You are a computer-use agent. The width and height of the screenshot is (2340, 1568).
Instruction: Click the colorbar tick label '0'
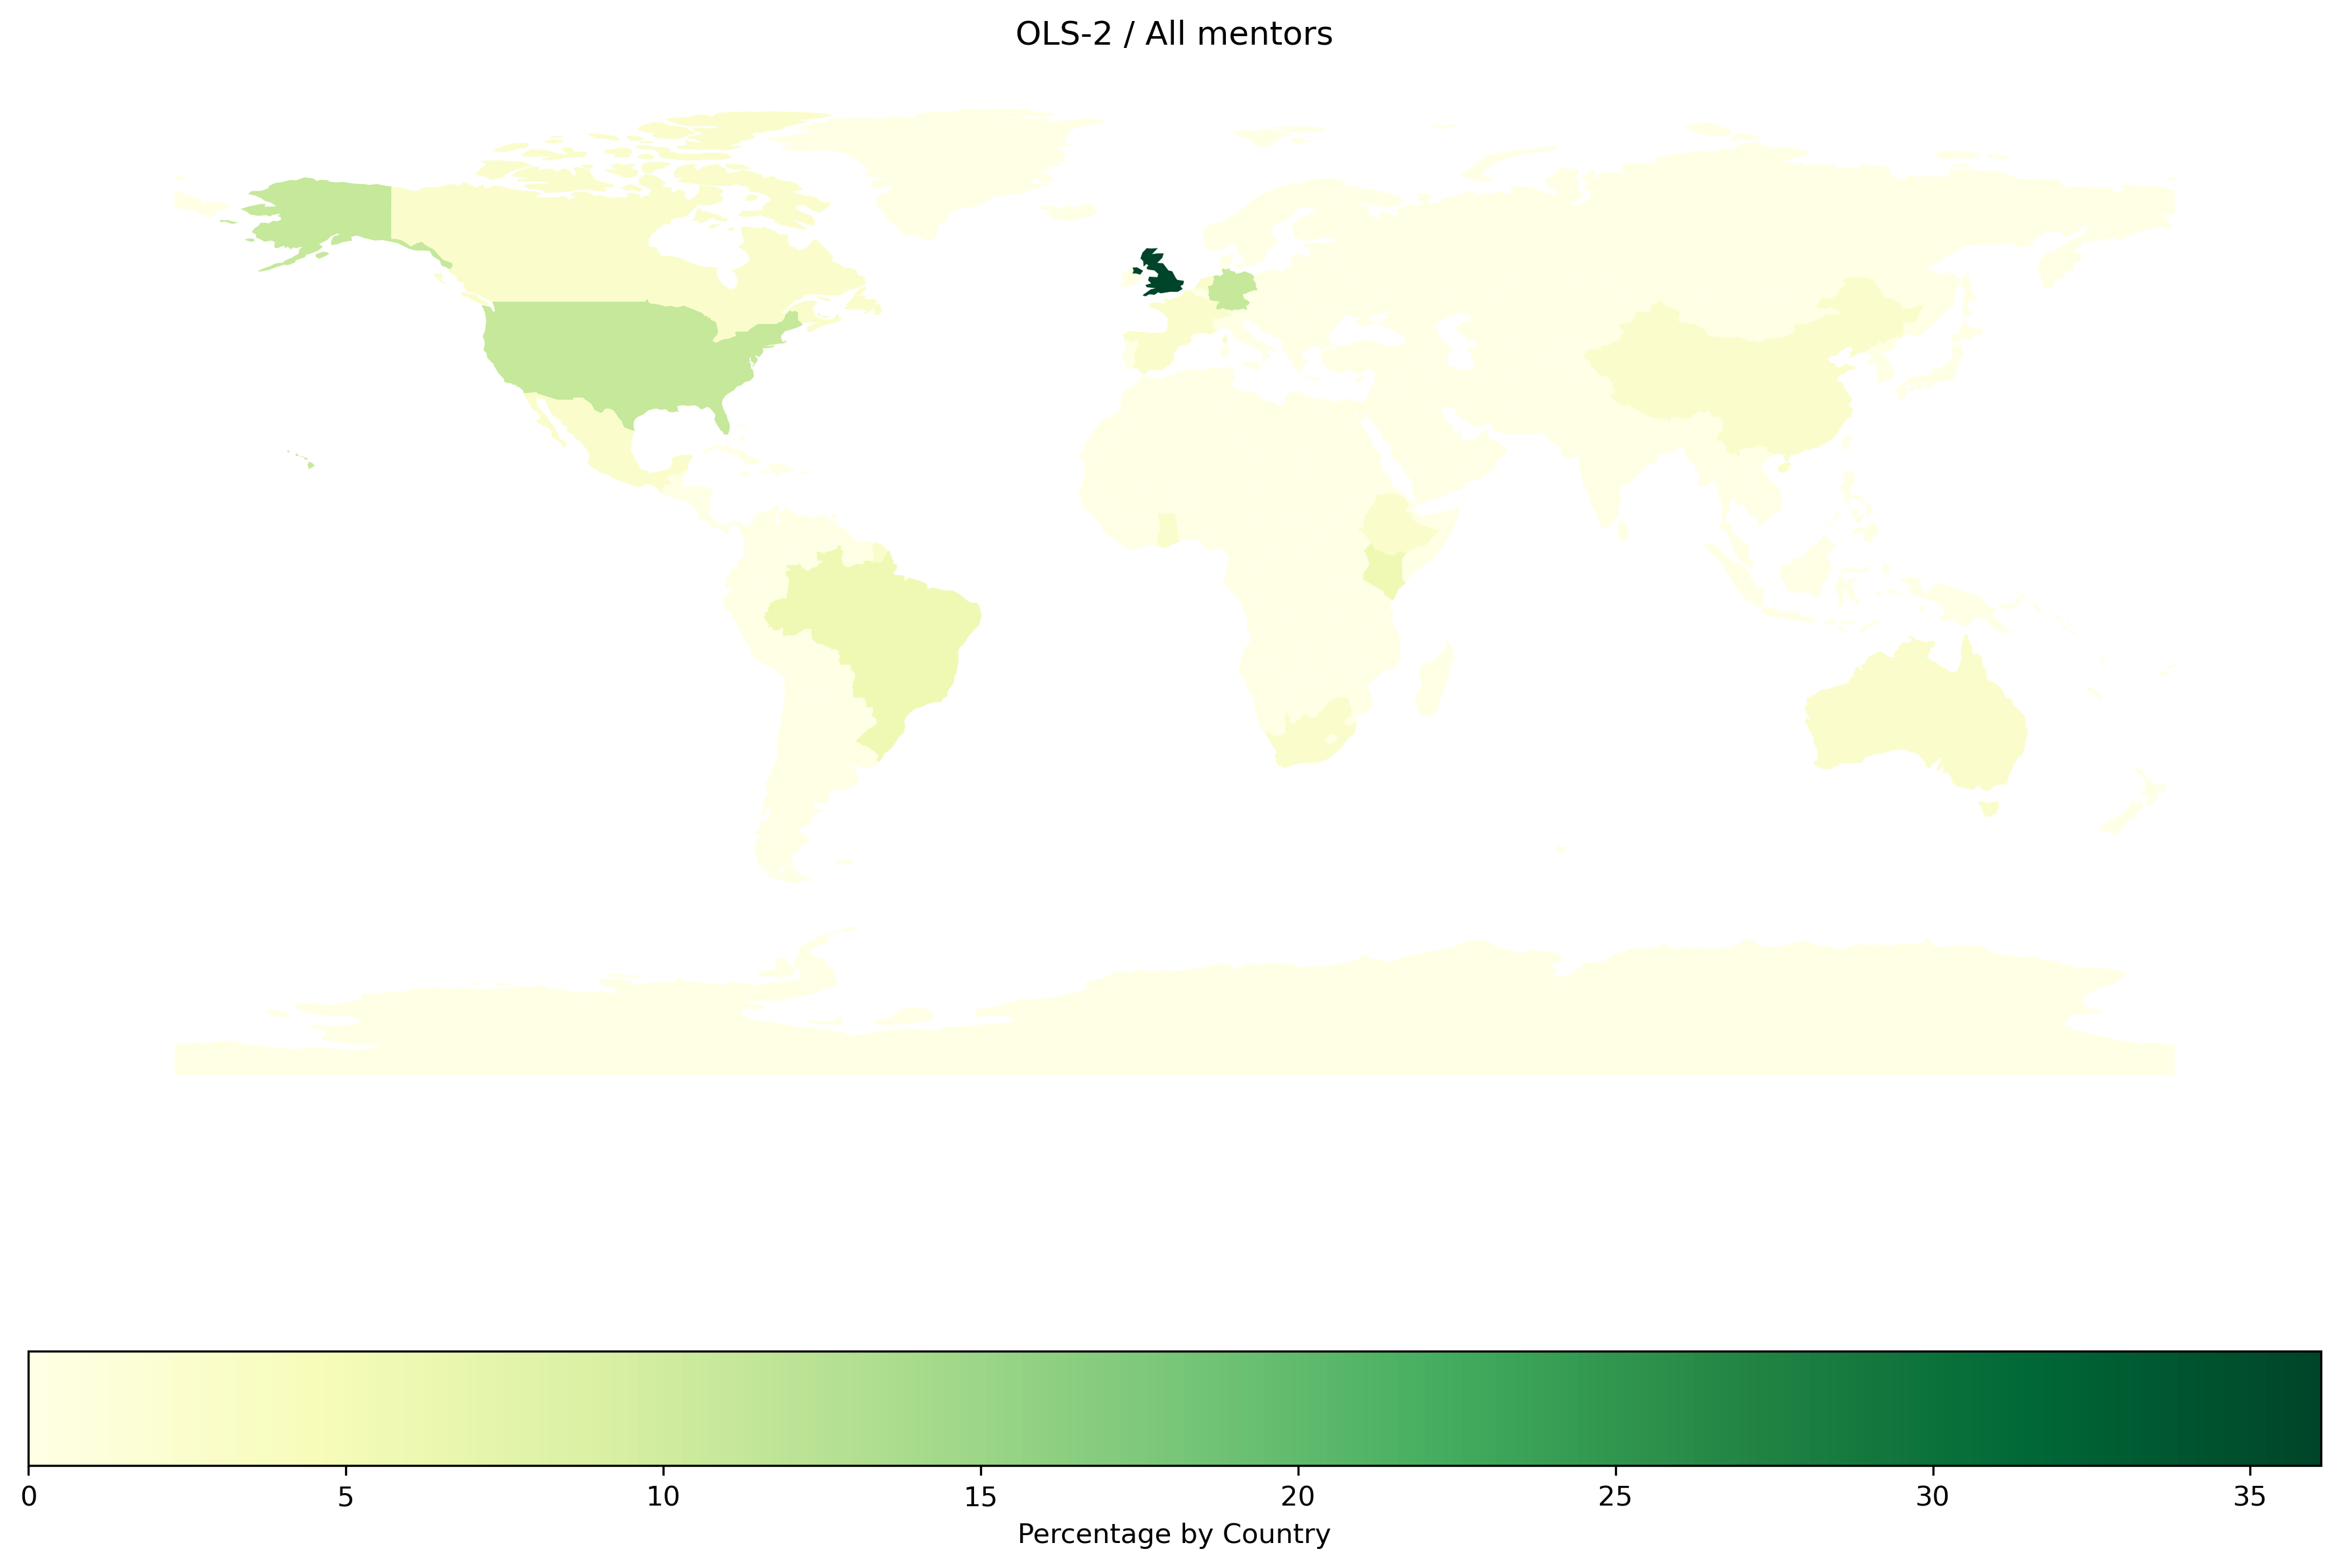[x=29, y=1497]
